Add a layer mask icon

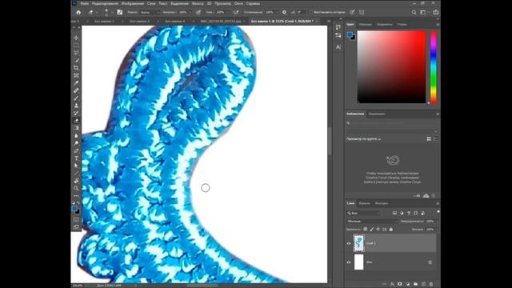(x=400, y=284)
